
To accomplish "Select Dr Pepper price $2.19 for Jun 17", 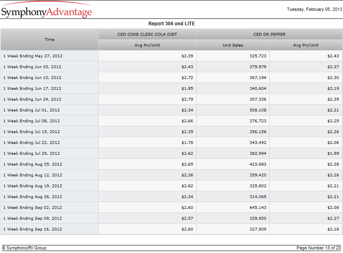I will pyautogui.click(x=333, y=89).
